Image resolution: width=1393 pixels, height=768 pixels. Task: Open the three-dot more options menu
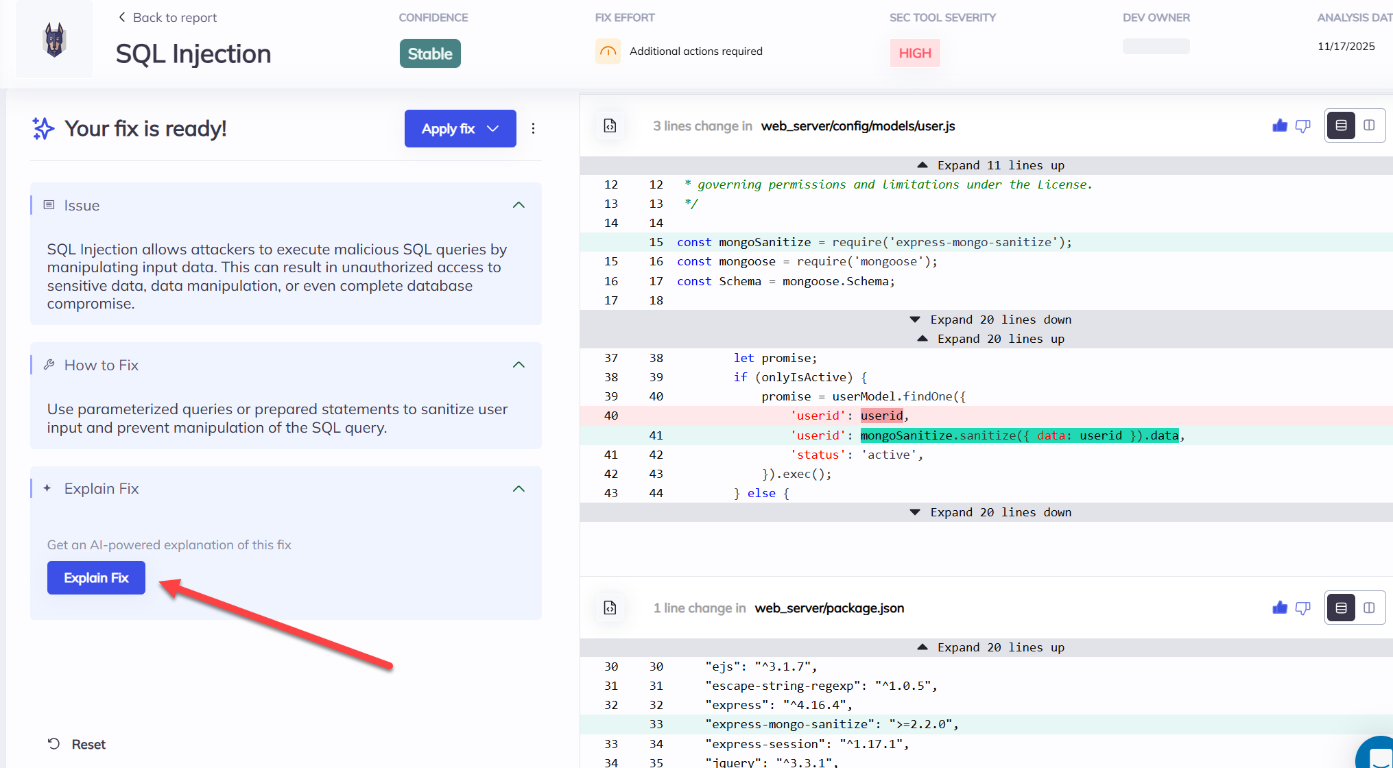[533, 128]
